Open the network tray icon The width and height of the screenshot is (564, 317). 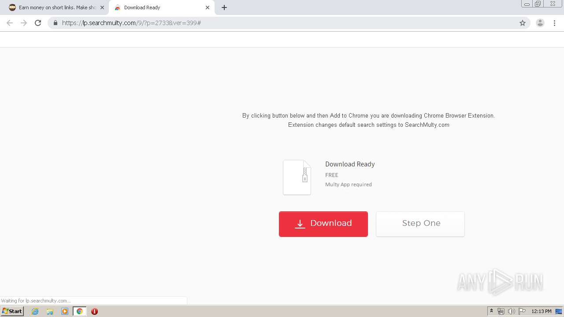(x=501, y=311)
